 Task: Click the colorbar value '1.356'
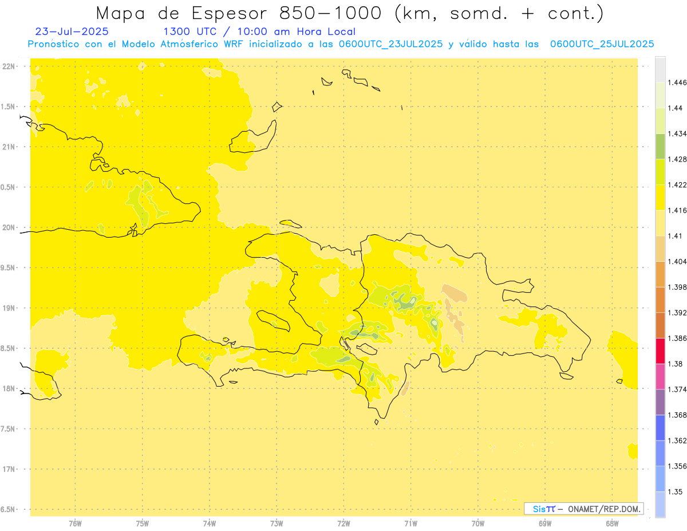(x=678, y=466)
